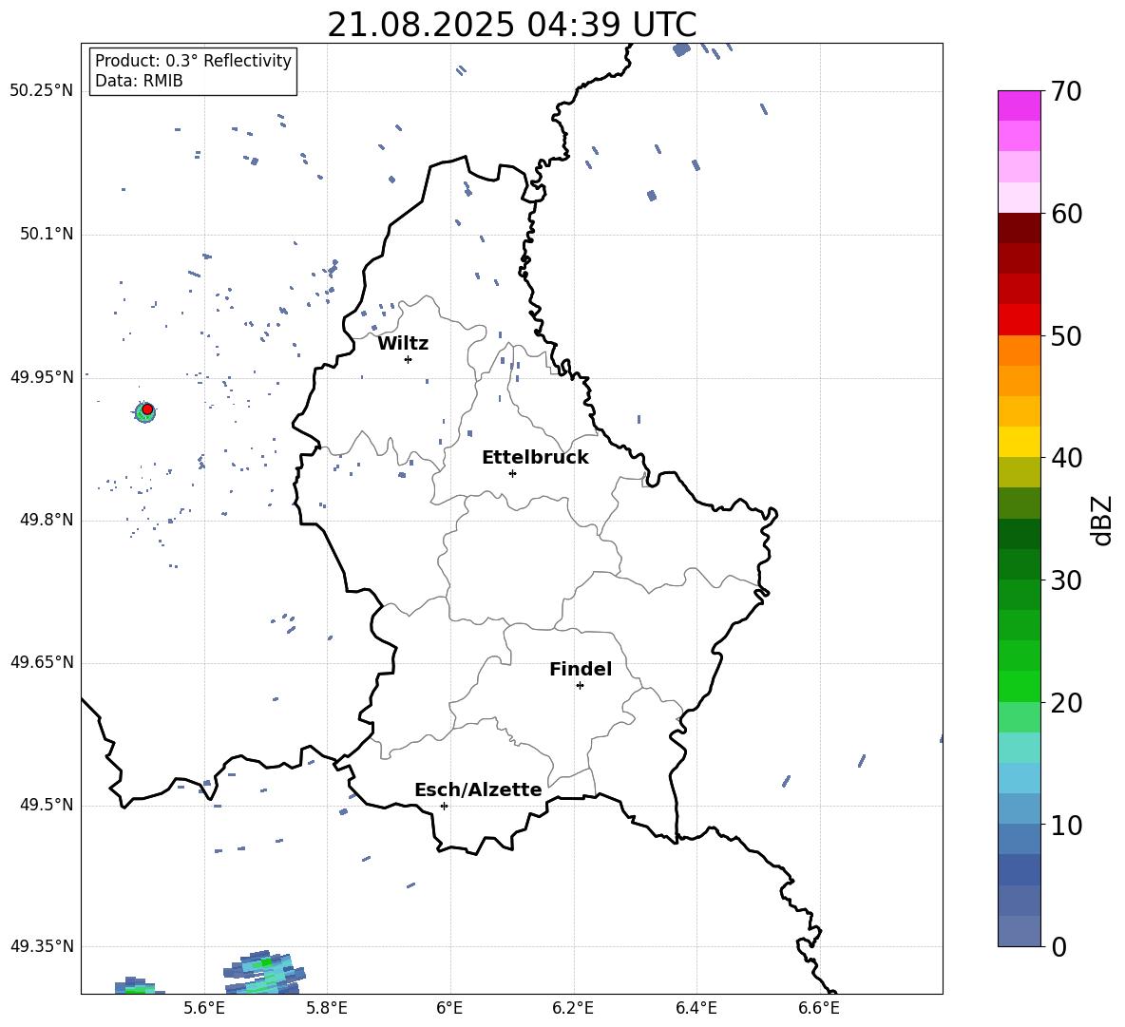Pick the bright red 50 dBZ color band

(x=1019, y=320)
